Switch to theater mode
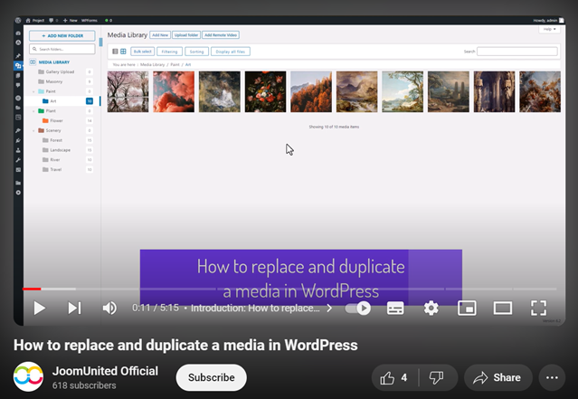Viewport: 578px width, 399px height. click(x=502, y=308)
